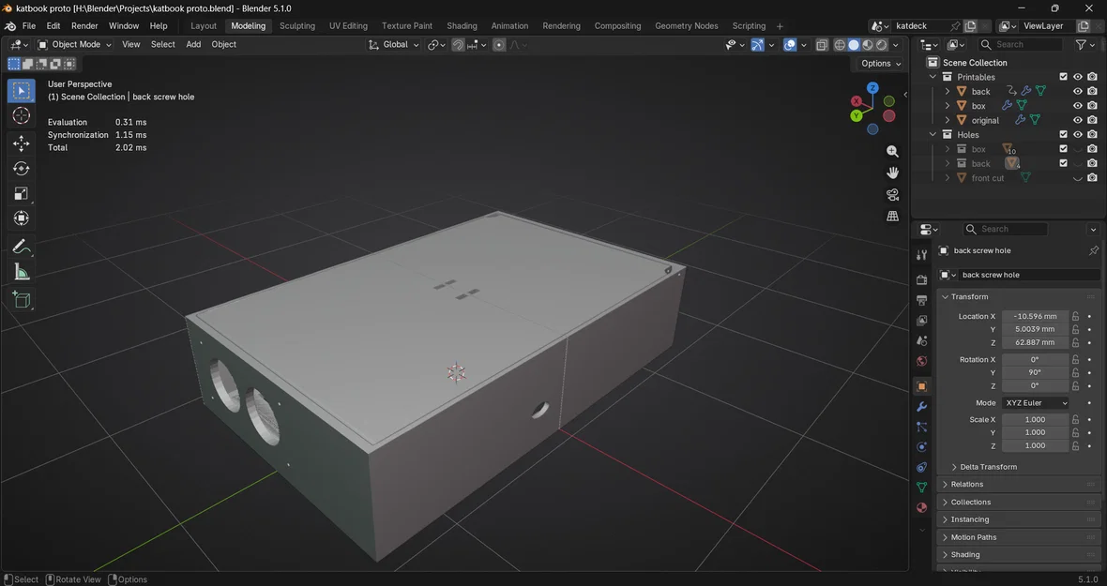The height and width of the screenshot is (586, 1107).
Task: Open the View Layer properties tab
Action: (x=921, y=321)
